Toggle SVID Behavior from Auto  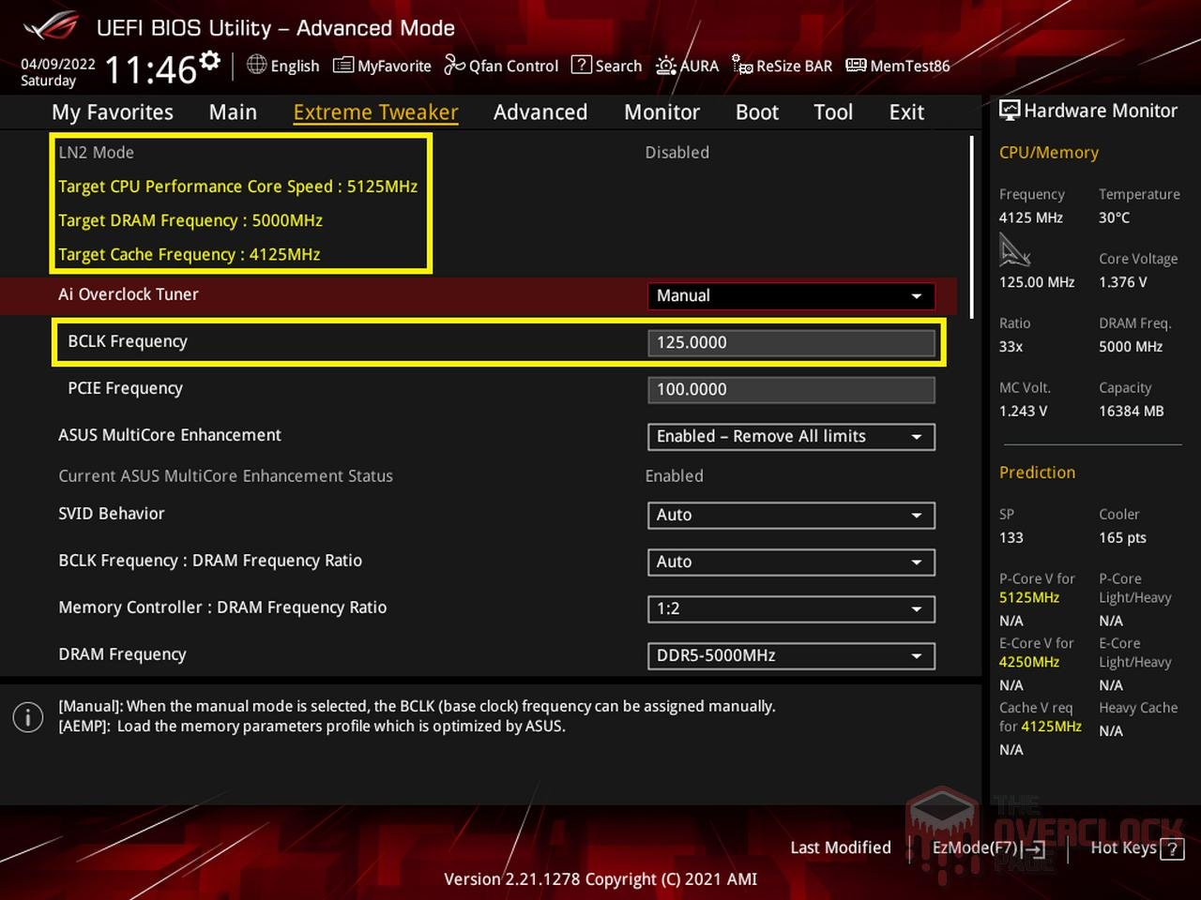click(789, 515)
